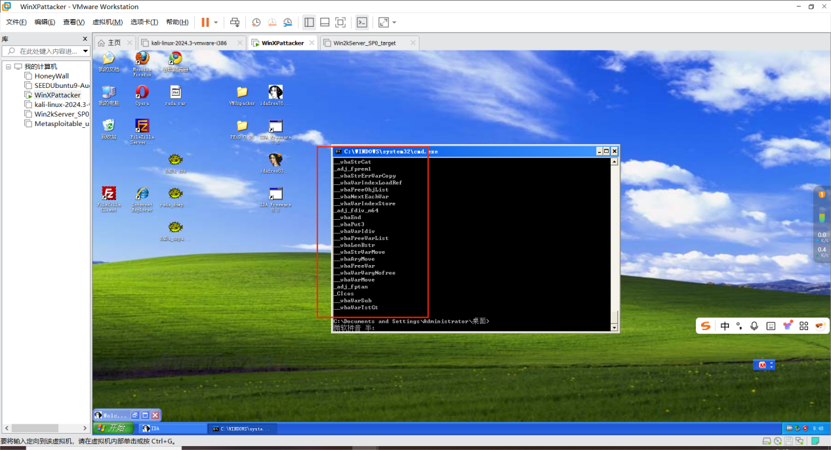831x450 pixels.
Task: Select the RaDa.exe desktop icon
Action: point(175,163)
